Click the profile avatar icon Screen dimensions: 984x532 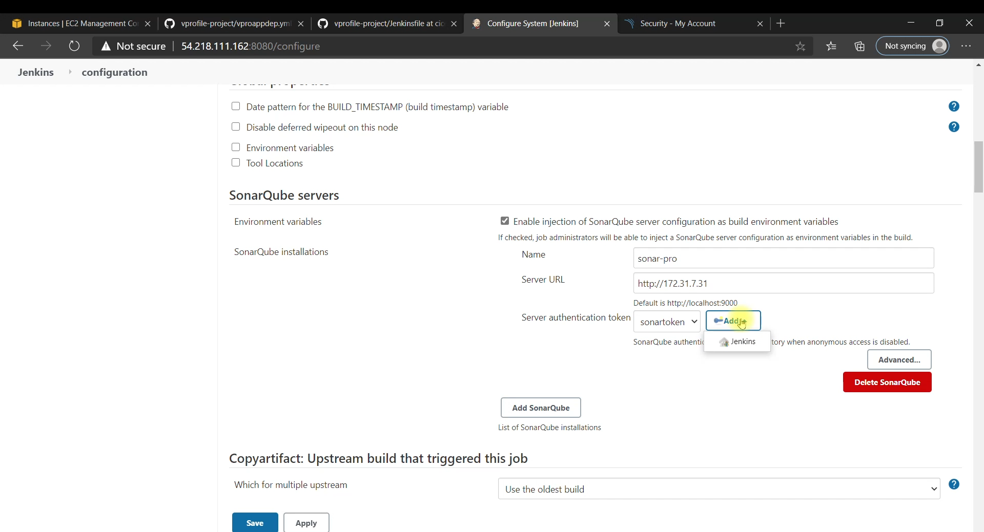point(939,46)
